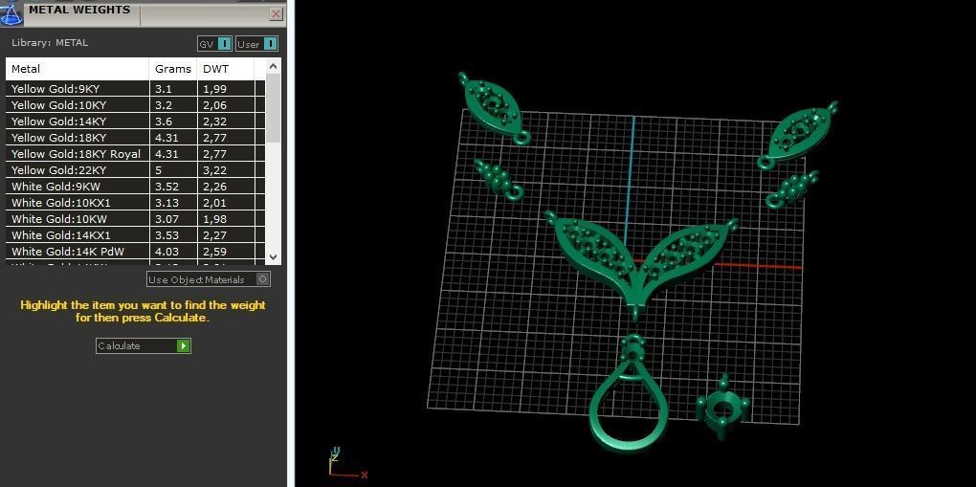The image size is (976, 487).
Task: Click the 4.03 grams value
Action: [166, 251]
